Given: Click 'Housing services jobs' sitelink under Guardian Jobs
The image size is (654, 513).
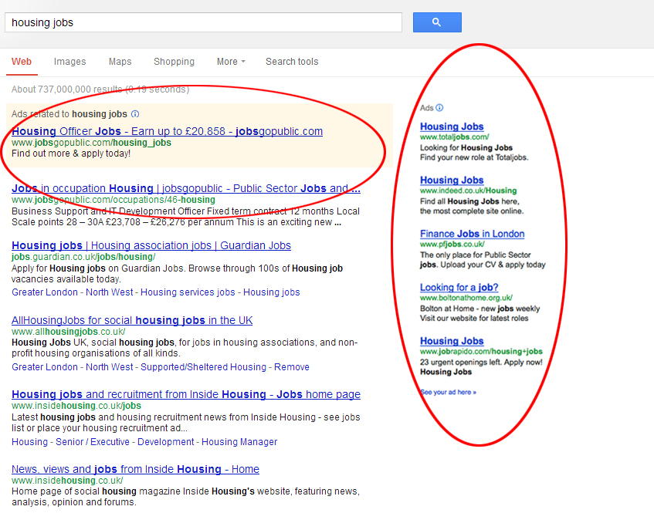Looking at the screenshot, I should (188, 292).
